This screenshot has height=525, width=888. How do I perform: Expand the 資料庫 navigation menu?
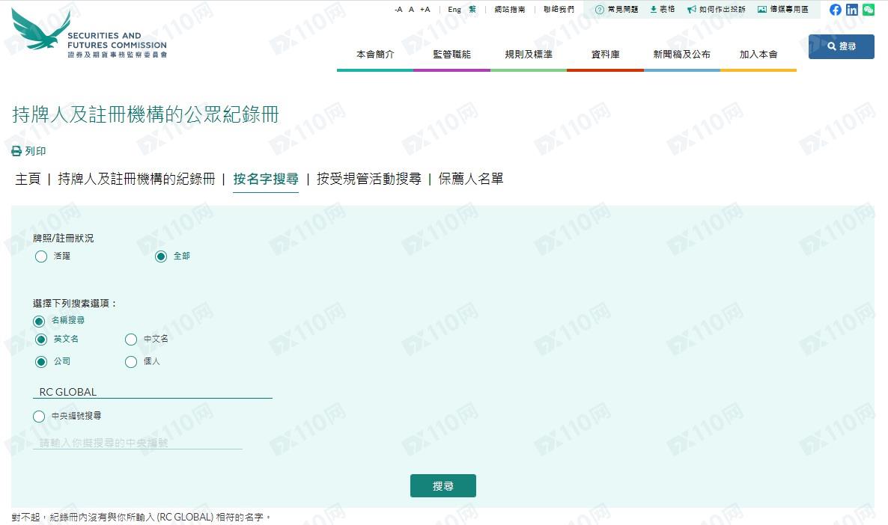click(x=605, y=55)
